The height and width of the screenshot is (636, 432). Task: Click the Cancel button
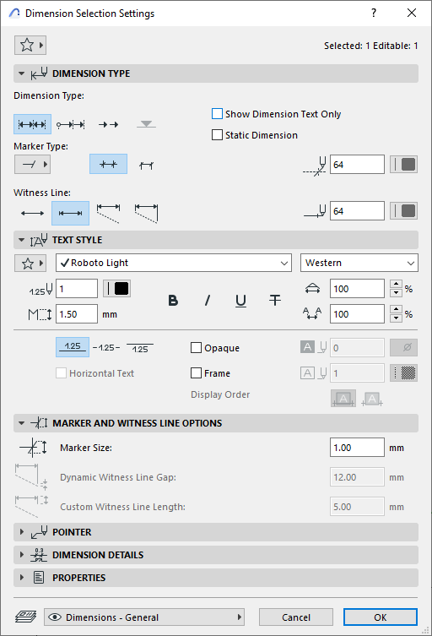[x=296, y=617]
